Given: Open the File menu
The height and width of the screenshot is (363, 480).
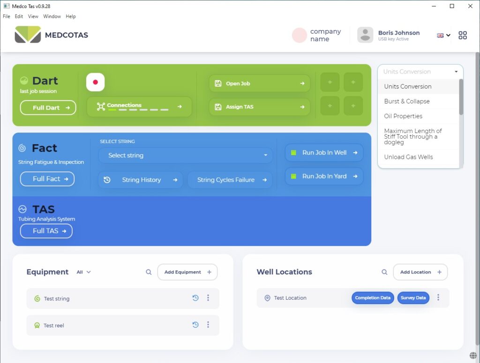Looking at the screenshot, I should click(7, 16).
